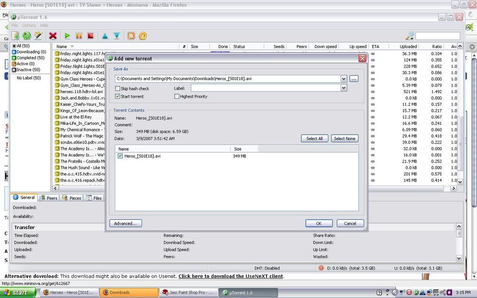Switch to the Files tab

tap(94, 198)
